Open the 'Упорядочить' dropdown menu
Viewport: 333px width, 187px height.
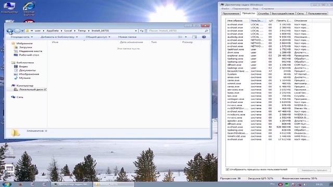click(22, 37)
